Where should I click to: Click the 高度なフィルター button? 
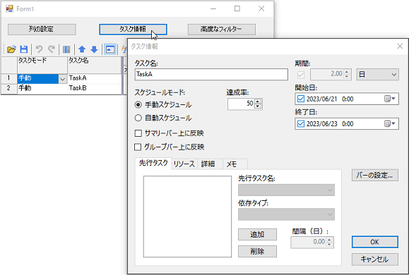pos(222,29)
